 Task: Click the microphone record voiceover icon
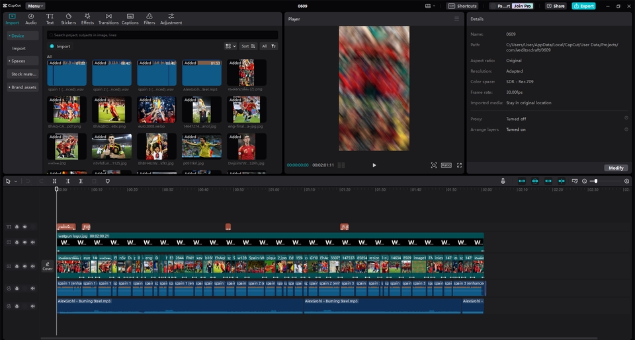(503, 181)
